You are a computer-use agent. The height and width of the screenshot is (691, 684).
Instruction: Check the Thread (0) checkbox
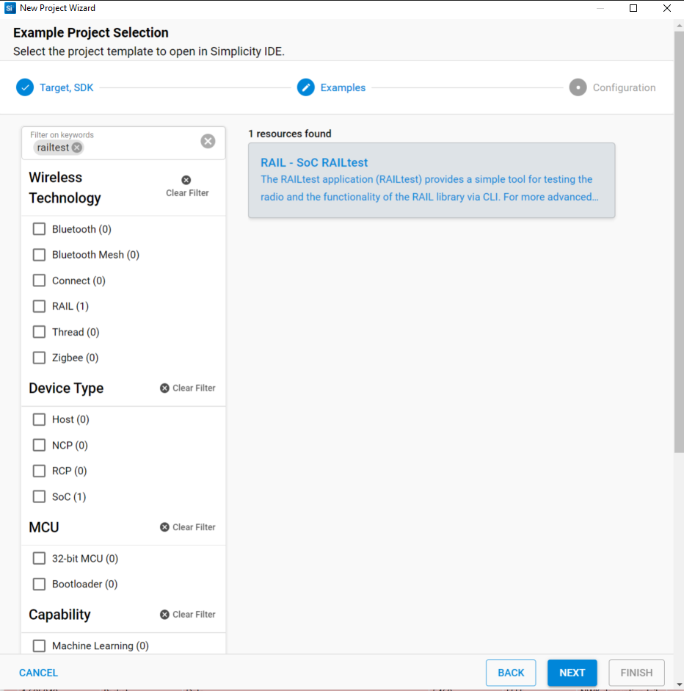pos(39,332)
